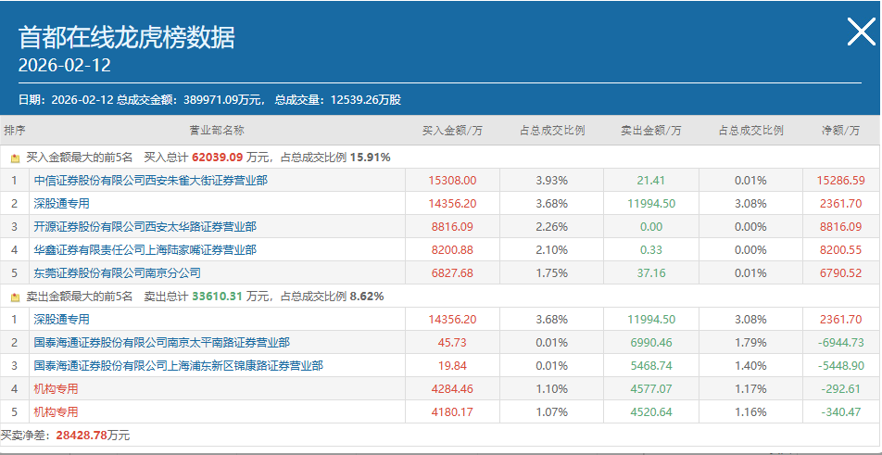Click the sell total 33610.31
Viewport: 882px width, 455px height.
click(217, 296)
